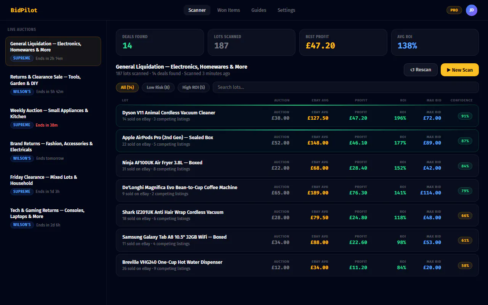
Task: Select the Shark IZ201UK Cordless Vacuum lot
Action: (297, 215)
